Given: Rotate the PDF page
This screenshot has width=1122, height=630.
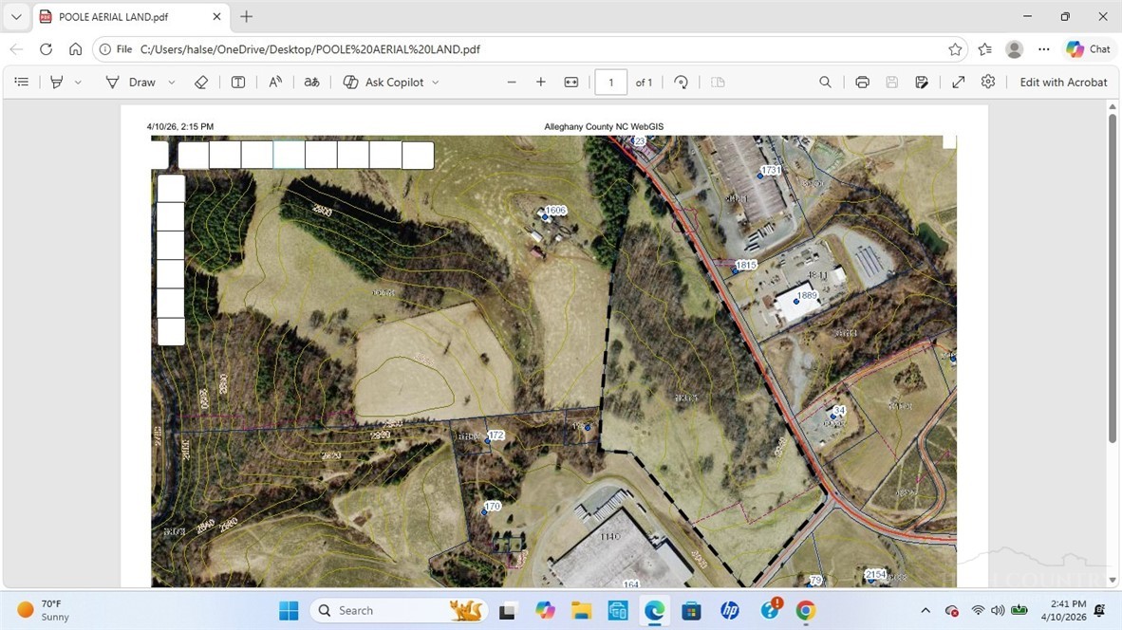Looking at the screenshot, I should click(681, 83).
